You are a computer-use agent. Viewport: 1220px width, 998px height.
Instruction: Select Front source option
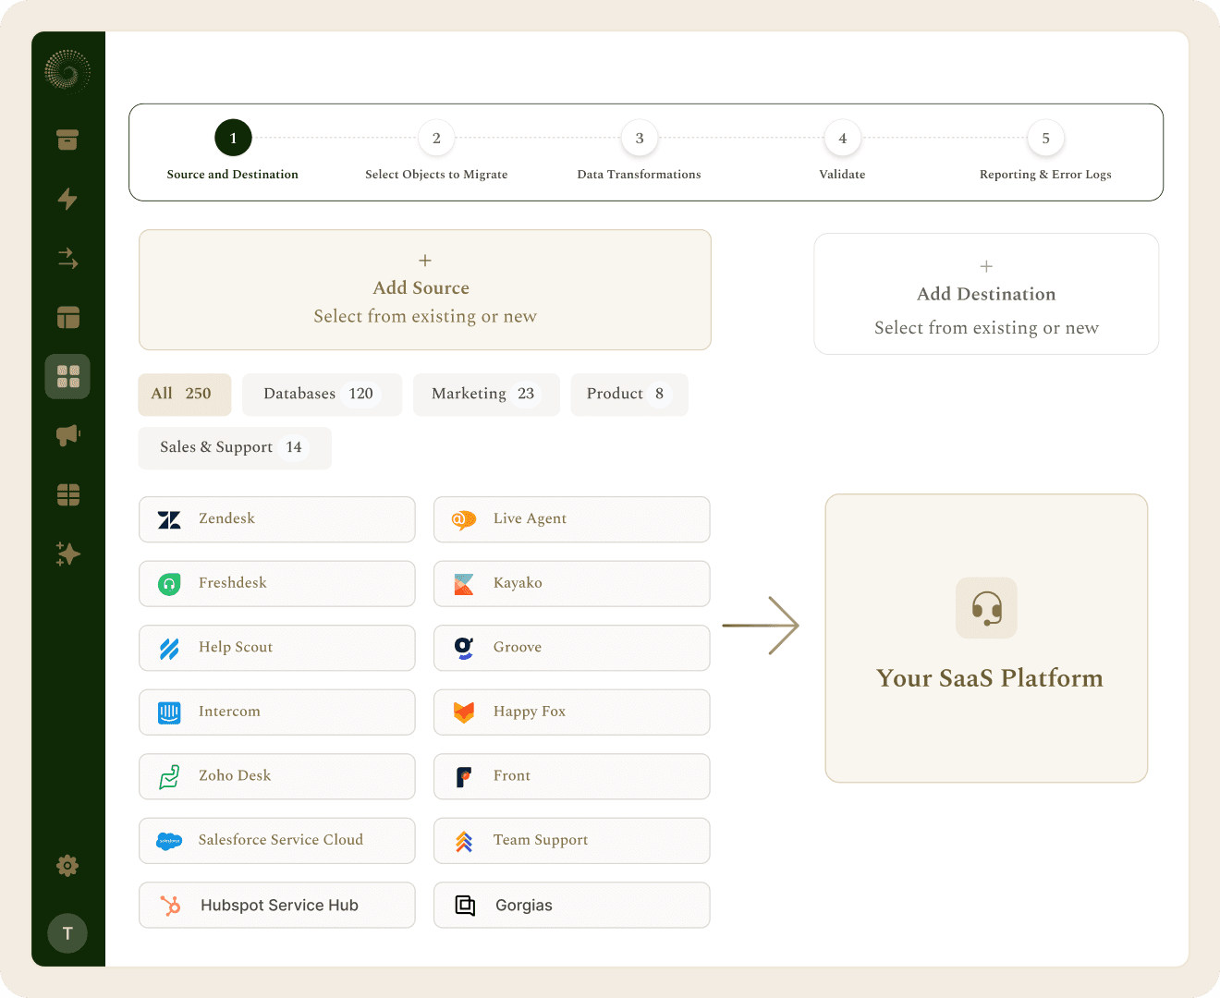click(572, 776)
